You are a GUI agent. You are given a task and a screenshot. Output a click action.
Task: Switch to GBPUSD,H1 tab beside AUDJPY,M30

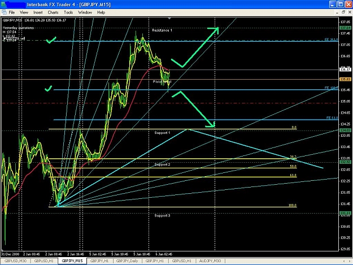(181, 260)
